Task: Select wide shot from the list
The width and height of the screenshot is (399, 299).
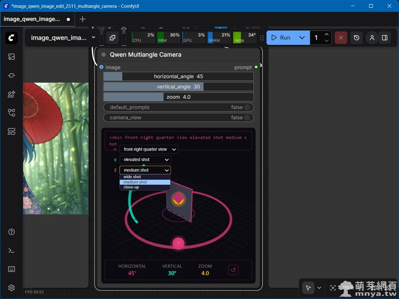Action: (132, 177)
